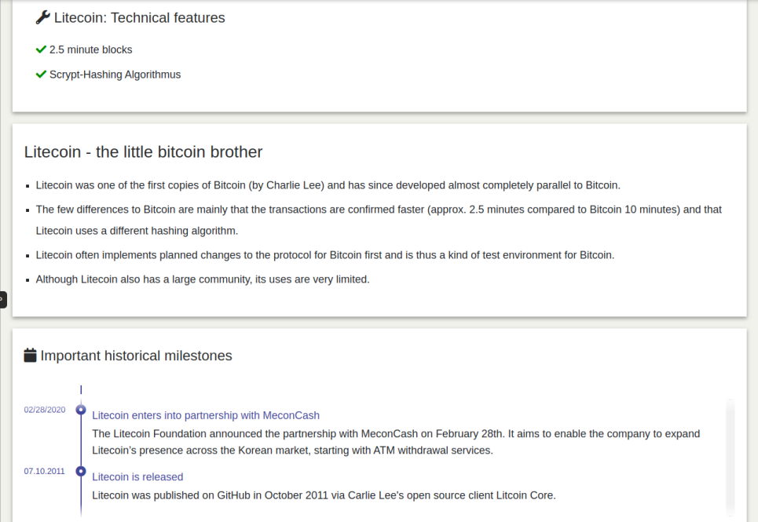Select the 07.10.2011 timeline marker dot
This screenshot has width=758, height=522.
pyautogui.click(x=81, y=471)
